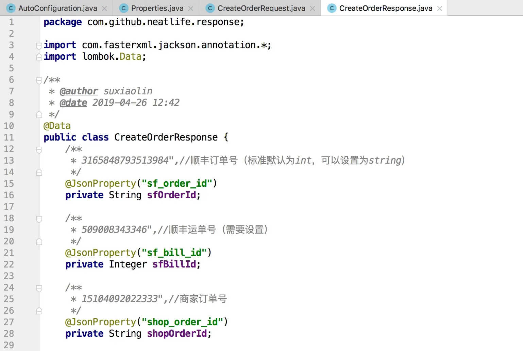Click the sfOrderId field name
Image resolution: width=523 pixels, height=351 pixels.
point(172,195)
